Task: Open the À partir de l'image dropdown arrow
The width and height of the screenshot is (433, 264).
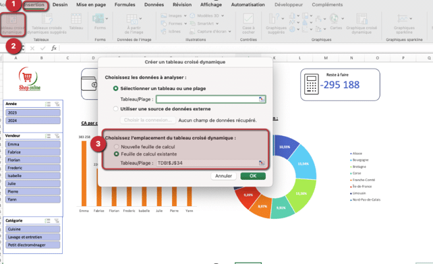Action: [x=140, y=18]
